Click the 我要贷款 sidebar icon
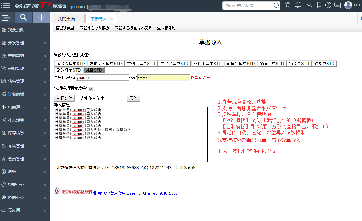 tap(4, 30)
